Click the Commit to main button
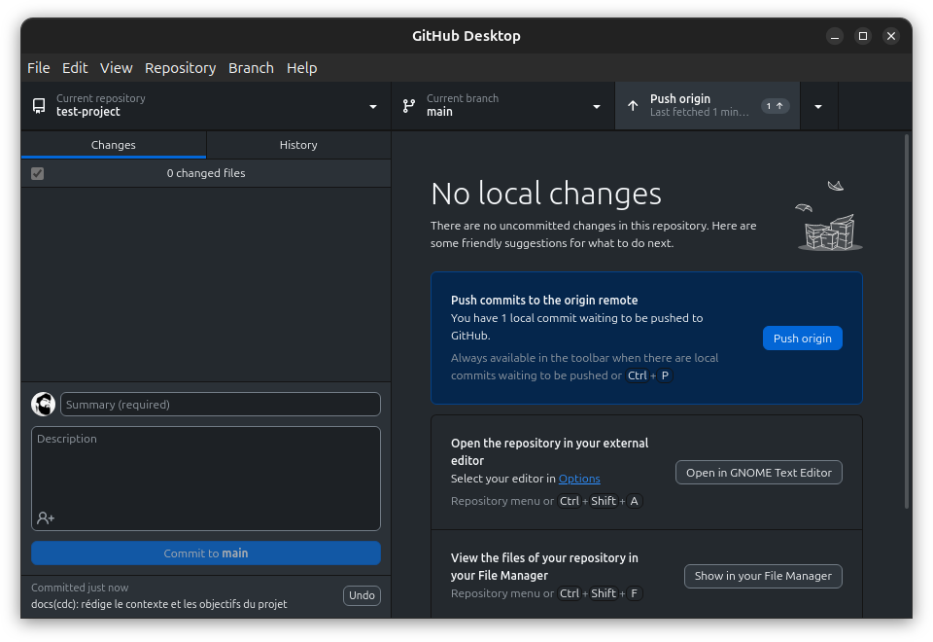This screenshot has height=642, width=933. coord(206,553)
